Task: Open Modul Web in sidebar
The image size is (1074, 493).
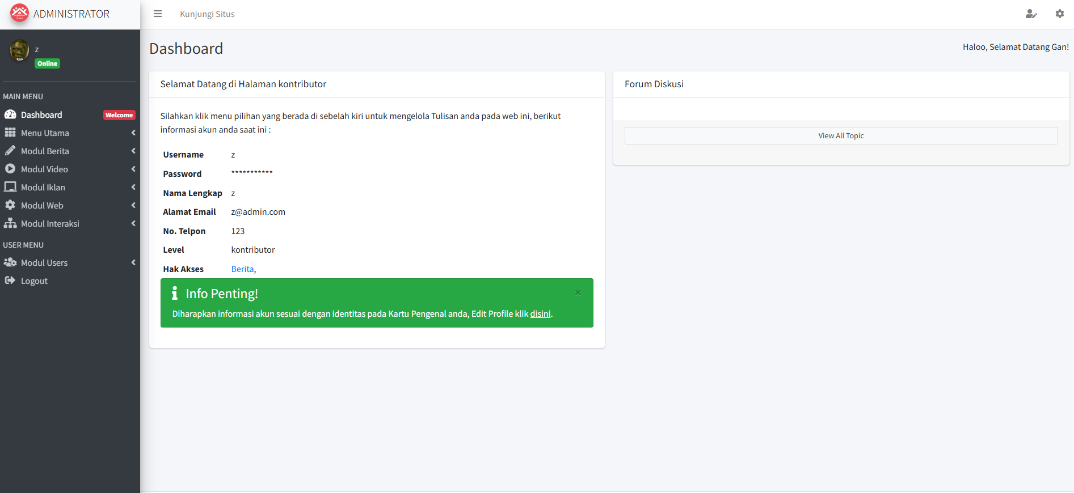Action: point(70,205)
